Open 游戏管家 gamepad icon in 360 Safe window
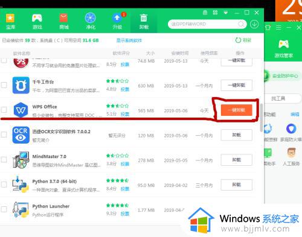The width and height of the screenshot is (302, 237). click(x=283, y=49)
